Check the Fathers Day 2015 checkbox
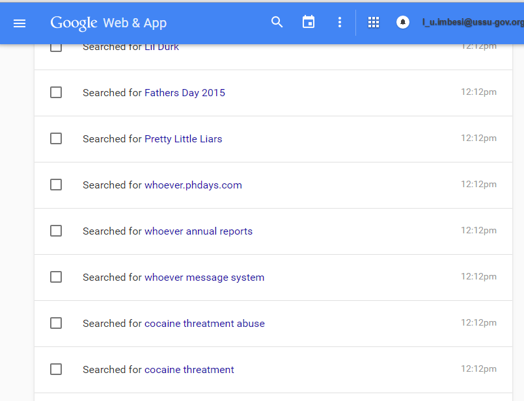 (x=56, y=92)
